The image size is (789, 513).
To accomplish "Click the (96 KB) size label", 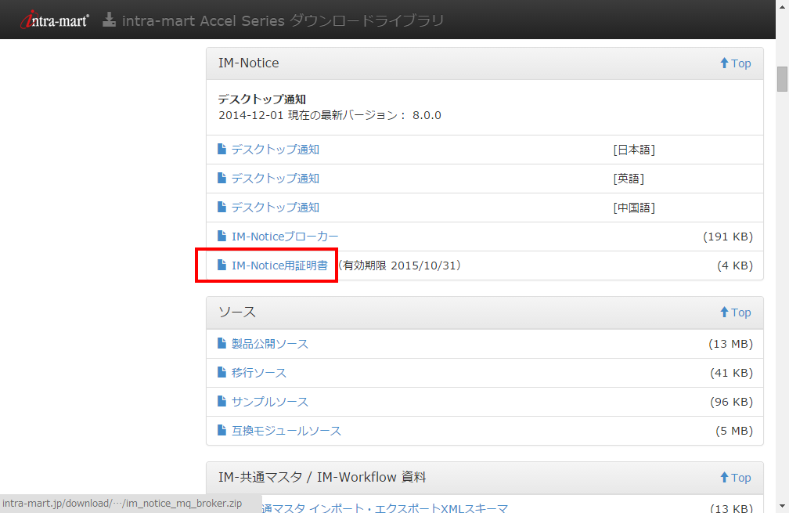I will (x=732, y=403).
